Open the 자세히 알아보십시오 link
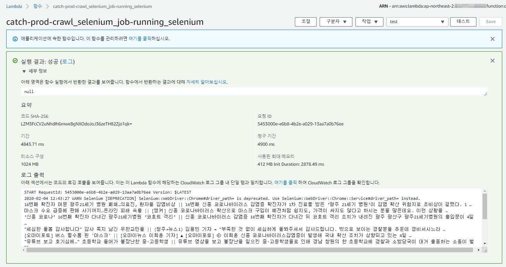Viewport: 506px width, 267px height. [207, 82]
